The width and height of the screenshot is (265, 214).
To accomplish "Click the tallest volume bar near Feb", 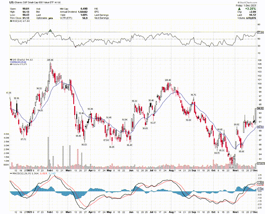I will point(48,153).
